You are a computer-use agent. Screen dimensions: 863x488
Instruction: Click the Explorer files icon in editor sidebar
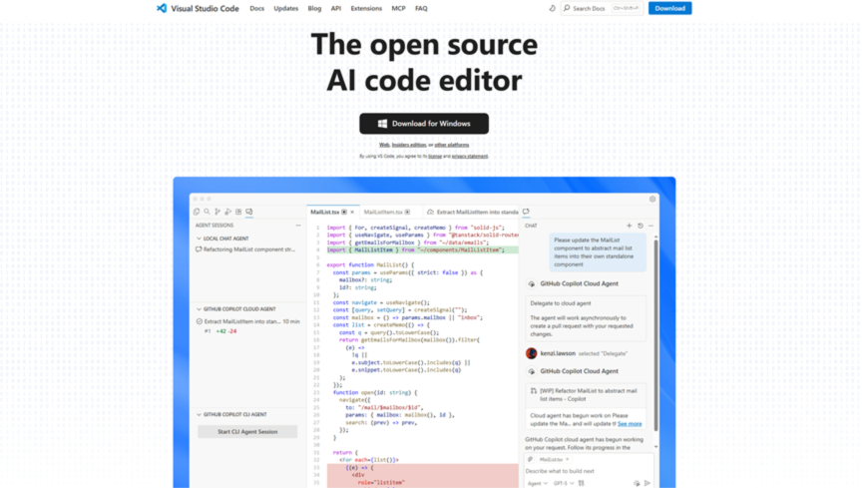point(197,212)
